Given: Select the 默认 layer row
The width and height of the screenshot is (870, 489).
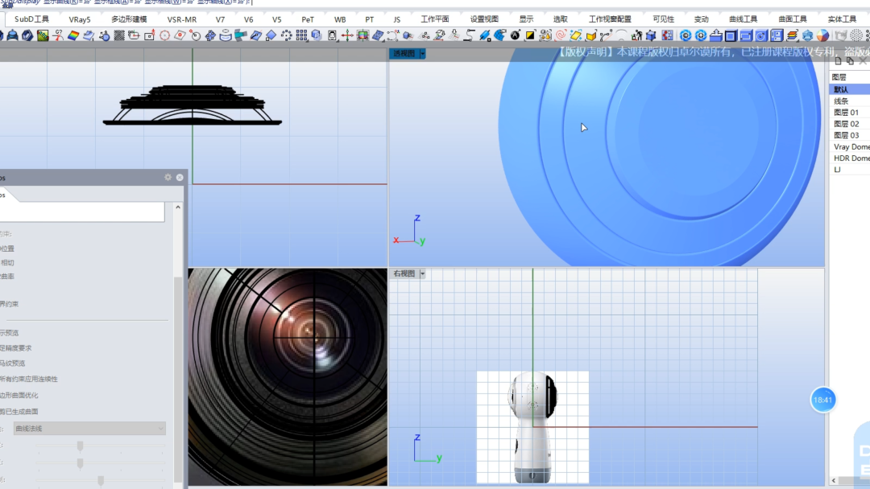Looking at the screenshot, I should coord(850,89).
